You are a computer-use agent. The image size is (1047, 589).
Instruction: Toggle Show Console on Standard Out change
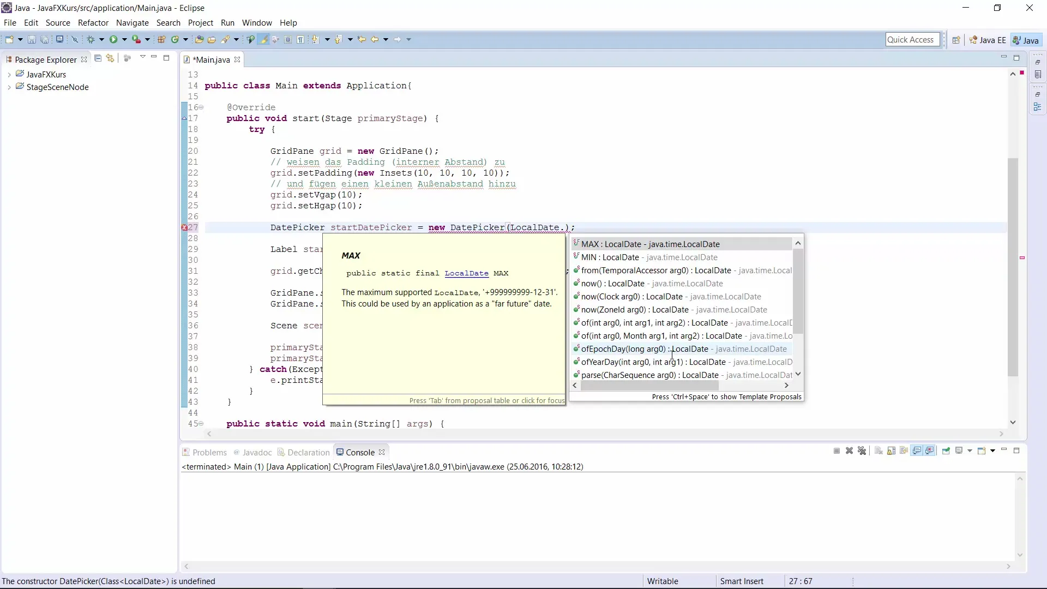(x=917, y=450)
